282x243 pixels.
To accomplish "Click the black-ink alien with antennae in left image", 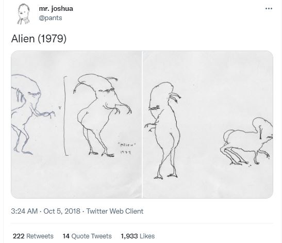I will [102, 115].
